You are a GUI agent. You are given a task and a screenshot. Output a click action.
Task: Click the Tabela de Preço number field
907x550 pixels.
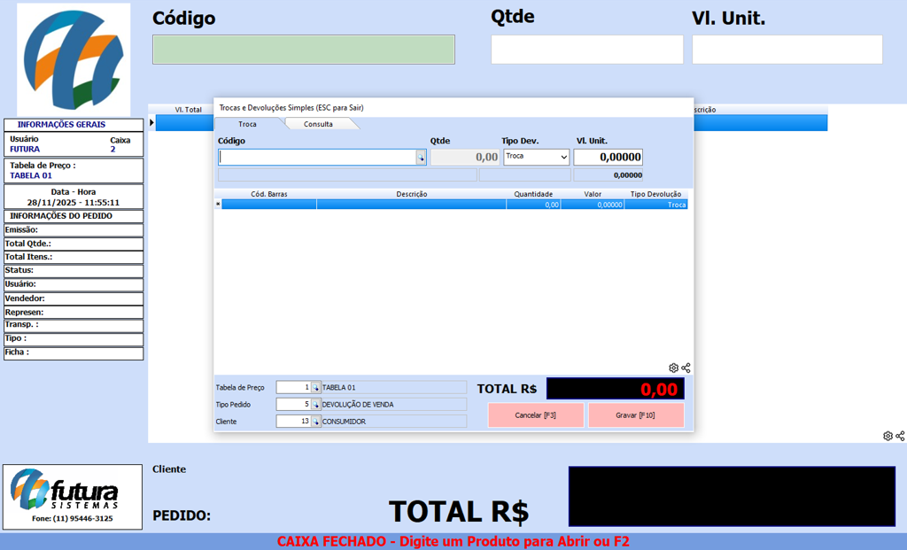293,387
